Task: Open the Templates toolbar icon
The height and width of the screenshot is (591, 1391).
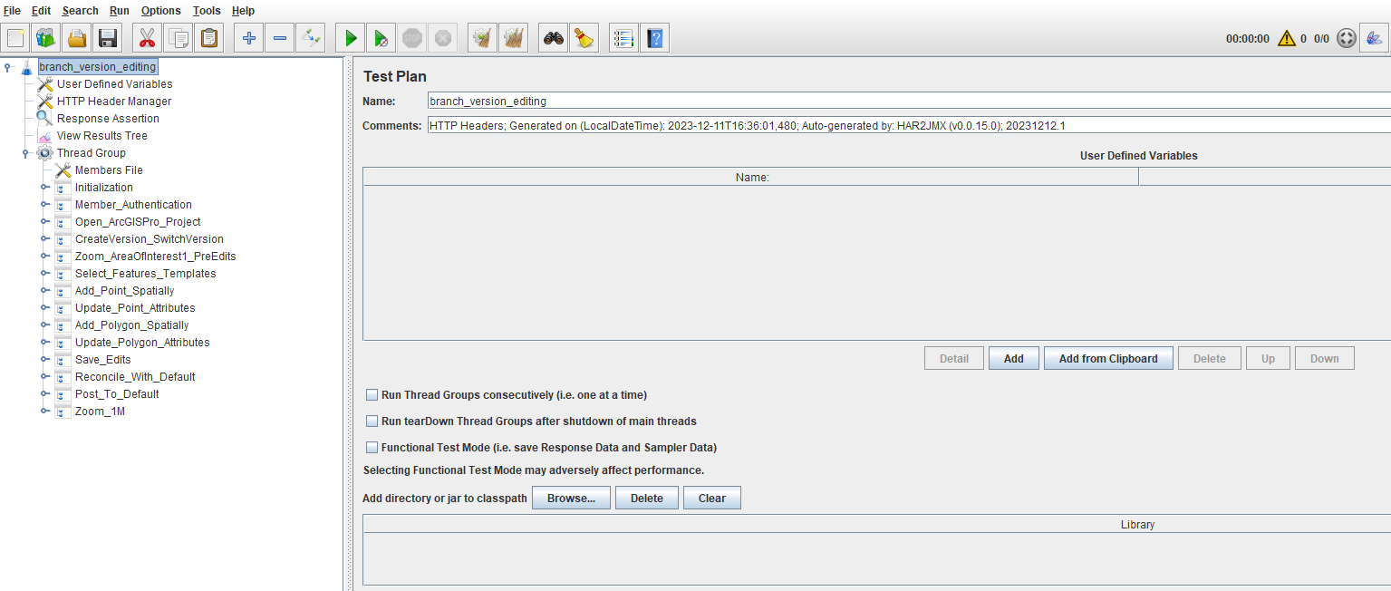Action: (x=45, y=38)
